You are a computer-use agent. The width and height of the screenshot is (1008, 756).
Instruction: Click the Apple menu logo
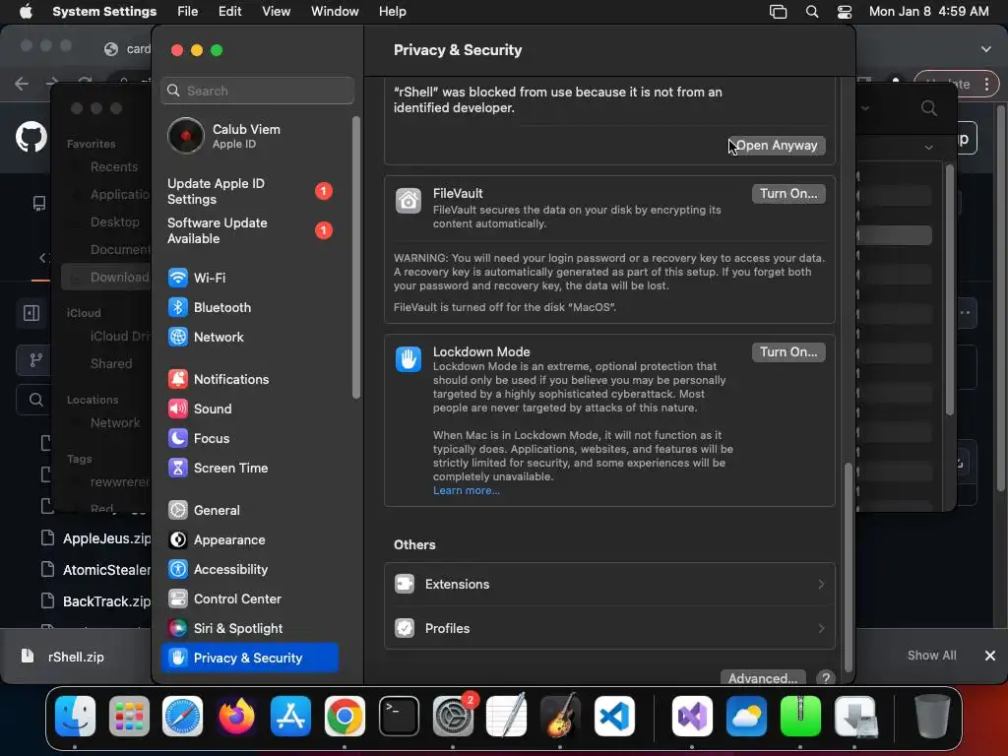coord(26,12)
